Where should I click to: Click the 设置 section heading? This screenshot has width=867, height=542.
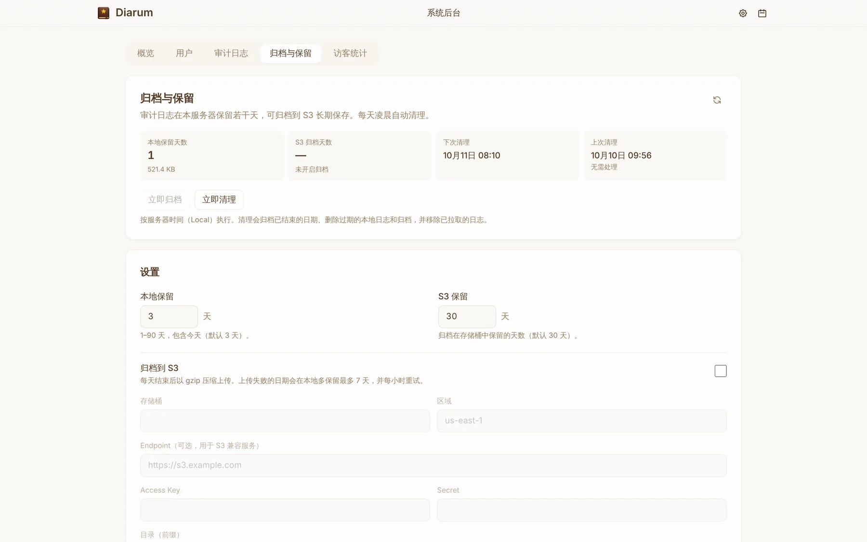150,272
